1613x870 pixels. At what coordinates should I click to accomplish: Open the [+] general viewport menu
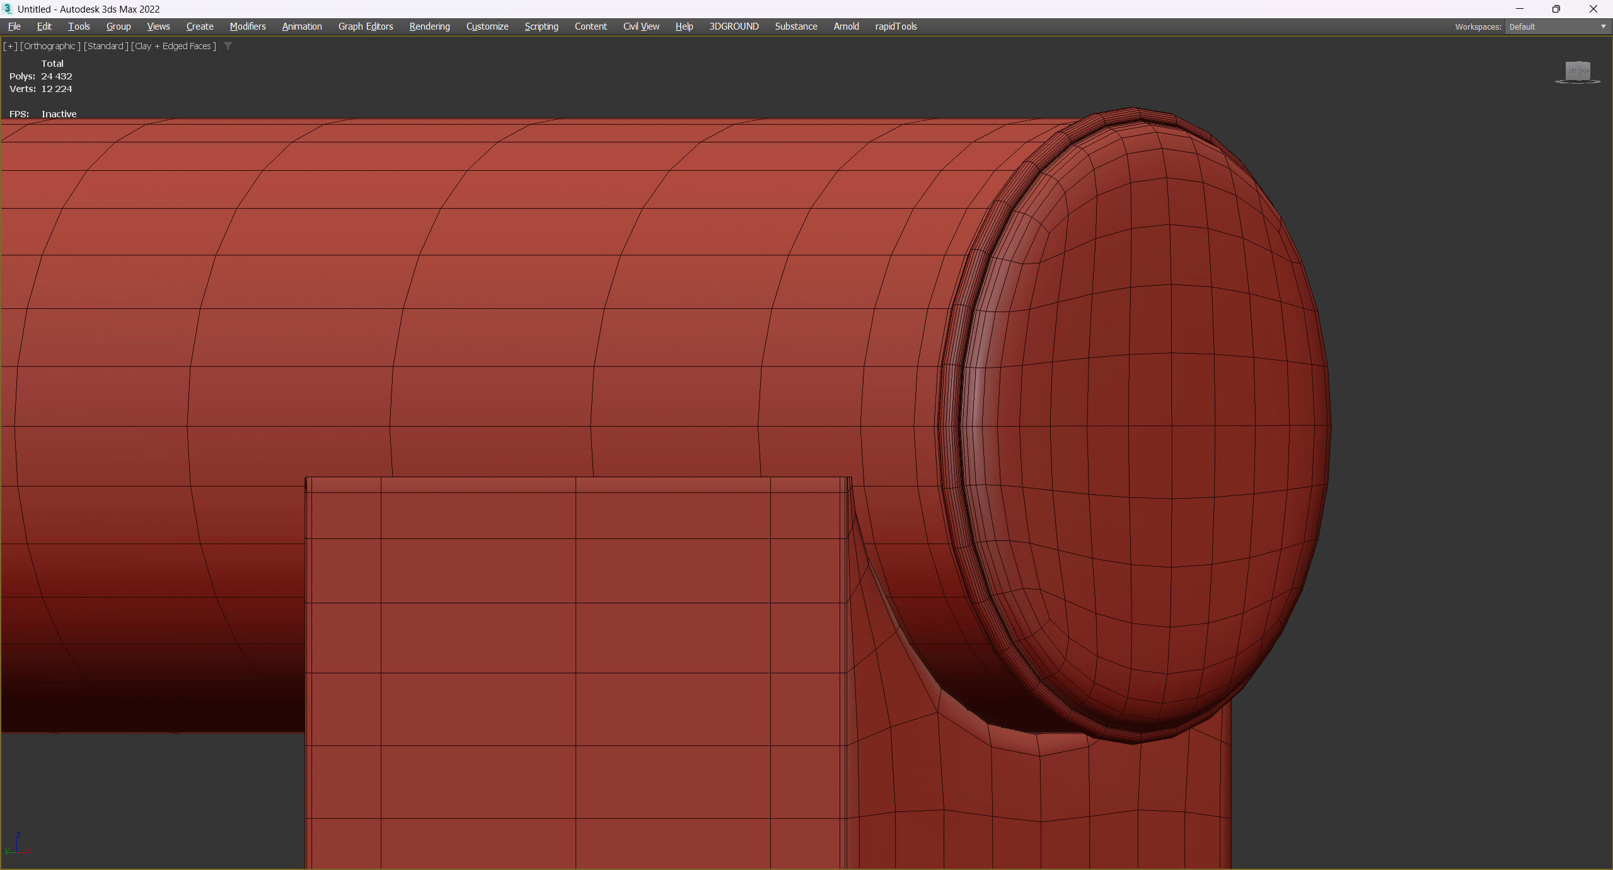coord(10,46)
